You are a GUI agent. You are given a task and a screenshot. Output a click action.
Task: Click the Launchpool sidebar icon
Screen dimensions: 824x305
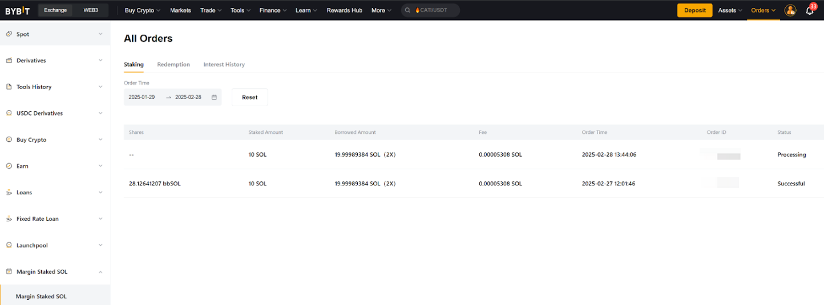tap(9, 245)
